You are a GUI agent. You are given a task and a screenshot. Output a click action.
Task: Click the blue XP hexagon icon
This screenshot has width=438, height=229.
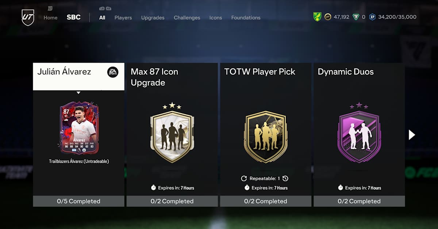(372, 17)
